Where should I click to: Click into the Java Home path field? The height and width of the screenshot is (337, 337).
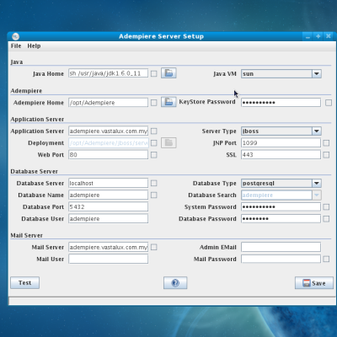(x=109, y=73)
